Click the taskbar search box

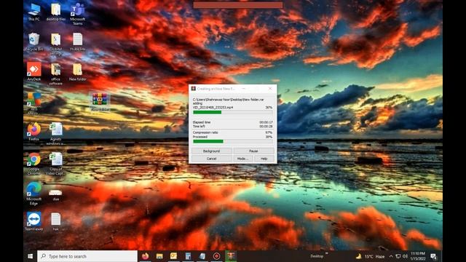[87, 256]
